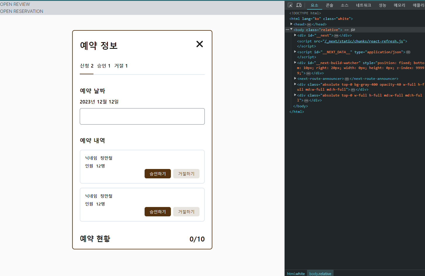Select the closing </body> tag row

pos(300,106)
